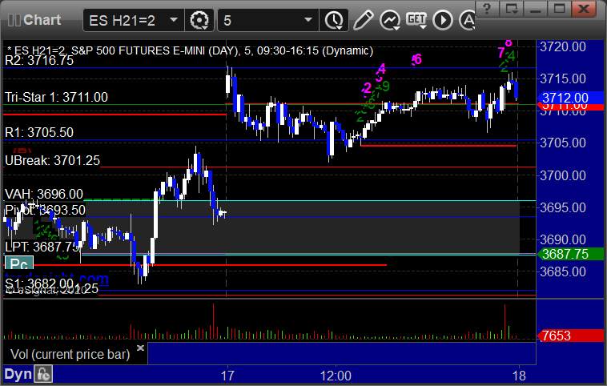Click the S1: 3682.00 label
The height and width of the screenshot is (386, 607).
(x=39, y=283)
